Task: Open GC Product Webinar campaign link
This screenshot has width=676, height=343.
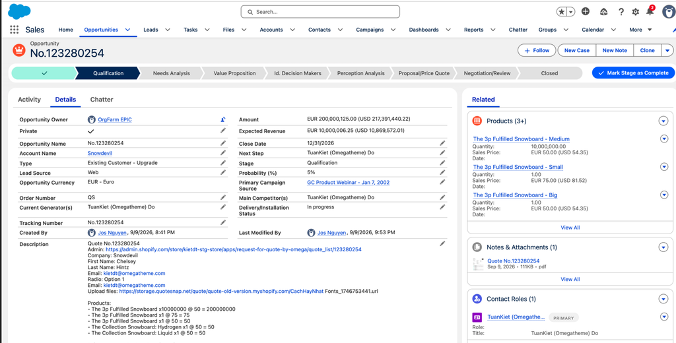Action: 349,182
